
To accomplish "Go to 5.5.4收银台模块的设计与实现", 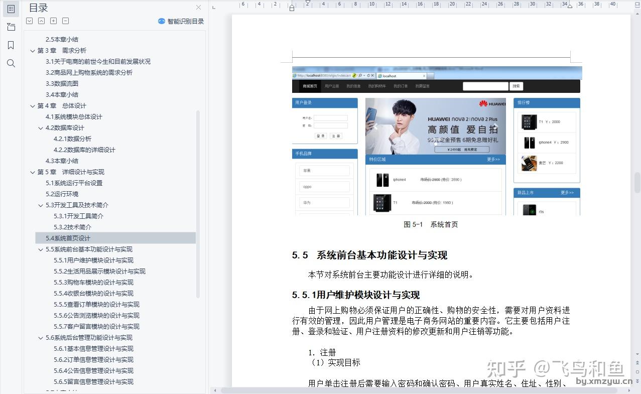I will click(x=93, y=293).
